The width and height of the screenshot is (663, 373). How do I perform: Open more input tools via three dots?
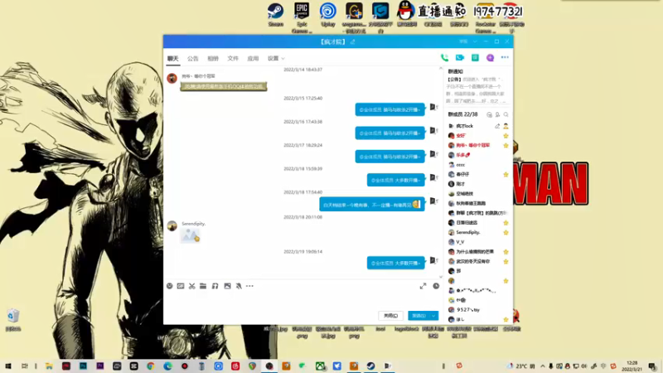250,286
